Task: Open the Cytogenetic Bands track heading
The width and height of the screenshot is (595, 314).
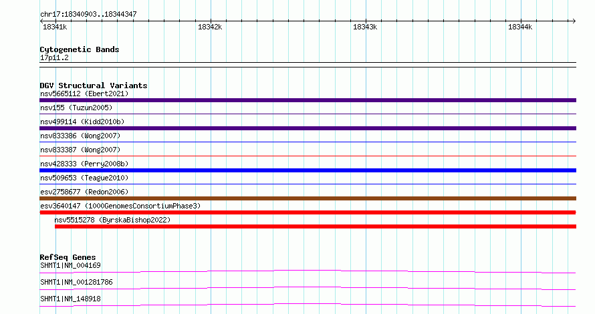Action: (80, 49)
